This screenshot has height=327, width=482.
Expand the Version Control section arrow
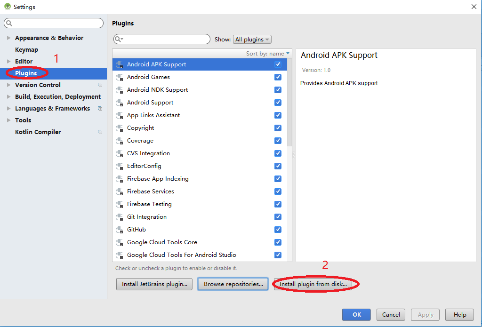point(8,85)
